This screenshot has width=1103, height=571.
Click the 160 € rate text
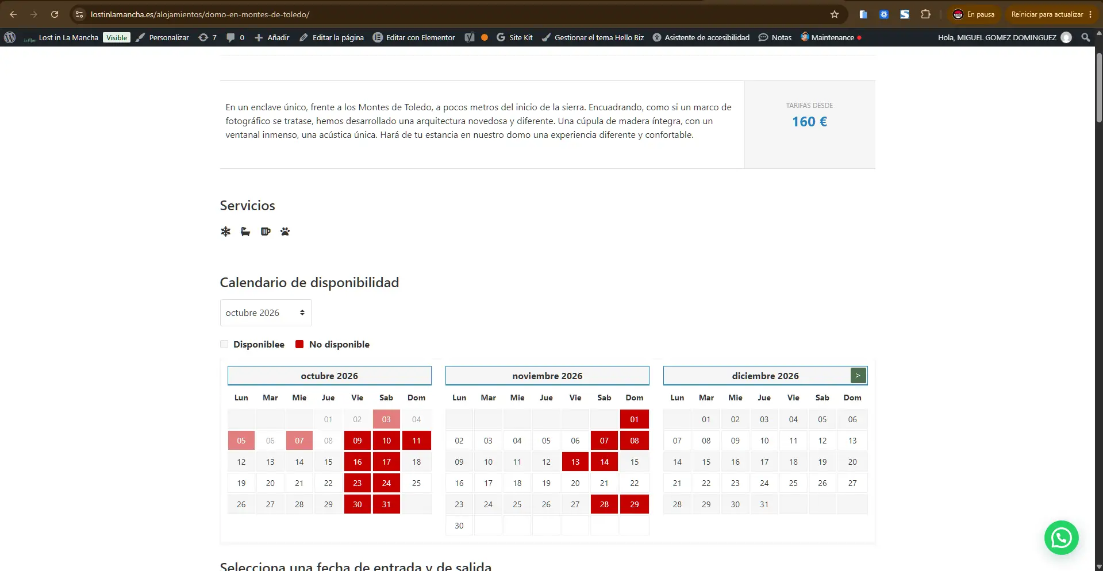(809, 122)
